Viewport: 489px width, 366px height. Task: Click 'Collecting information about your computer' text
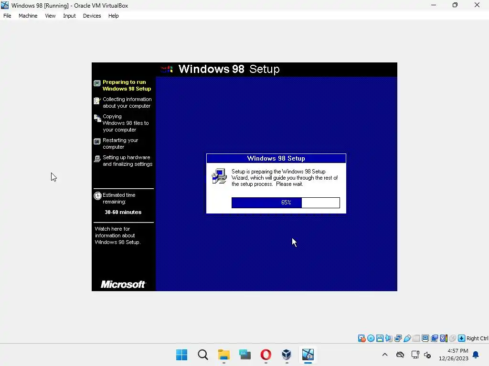coord(127,102)
